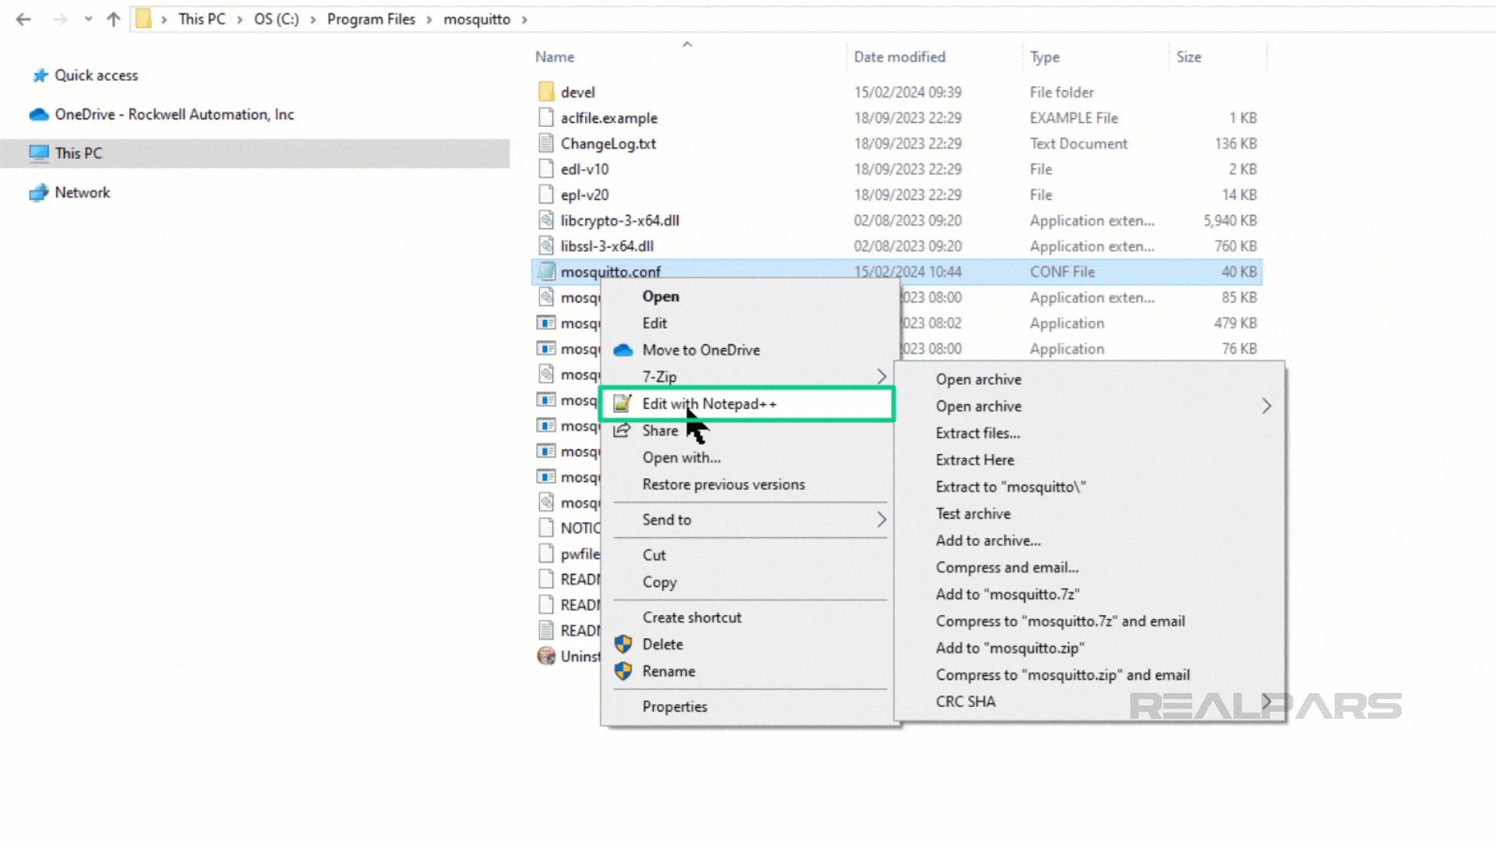Click the folder icon in address bar
Screen dimensions: 1496x841
[143, 19]
